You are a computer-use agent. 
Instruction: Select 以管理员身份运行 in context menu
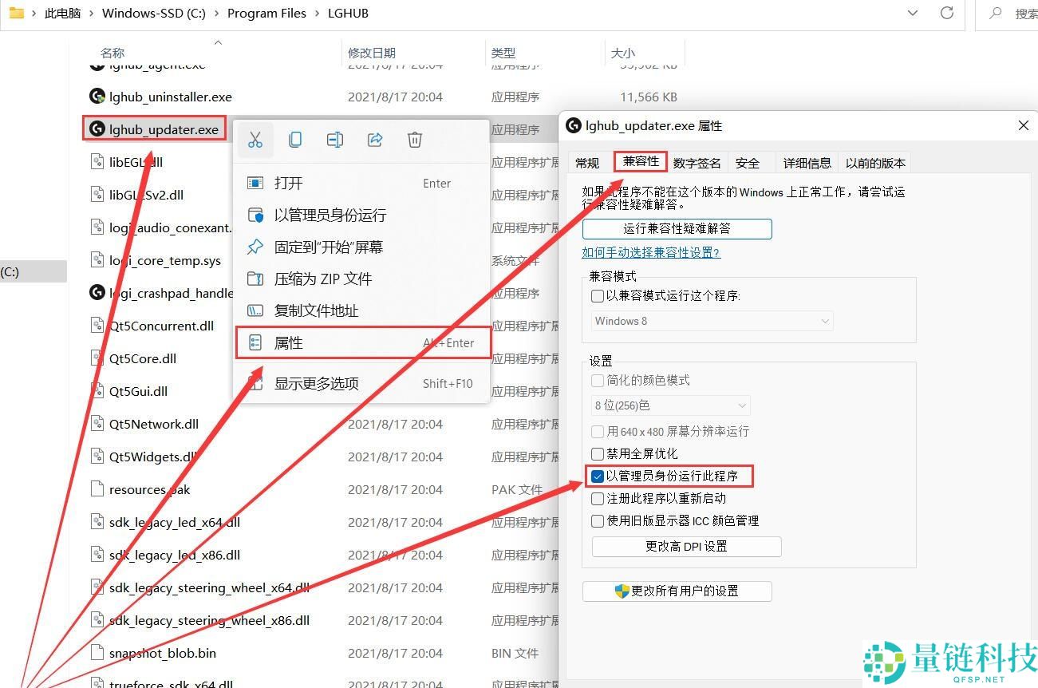[361, 215]
